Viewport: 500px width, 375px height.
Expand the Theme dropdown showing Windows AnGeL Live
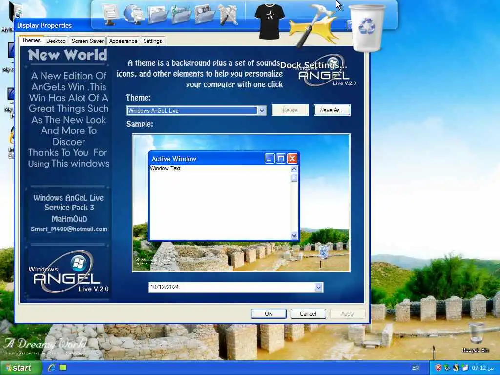262,111
